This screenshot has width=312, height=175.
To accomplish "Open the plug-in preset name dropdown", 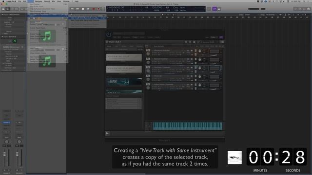I will click(x=129, y=34).
